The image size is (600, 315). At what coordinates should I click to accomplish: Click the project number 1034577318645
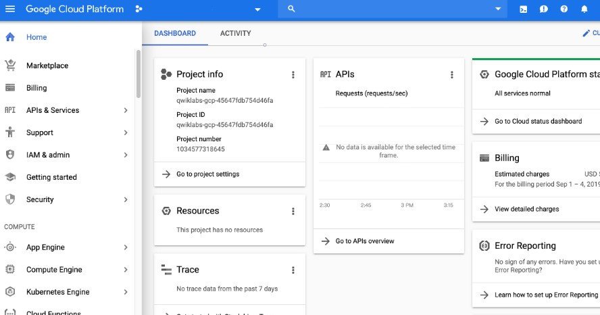[x=201, y=149]
